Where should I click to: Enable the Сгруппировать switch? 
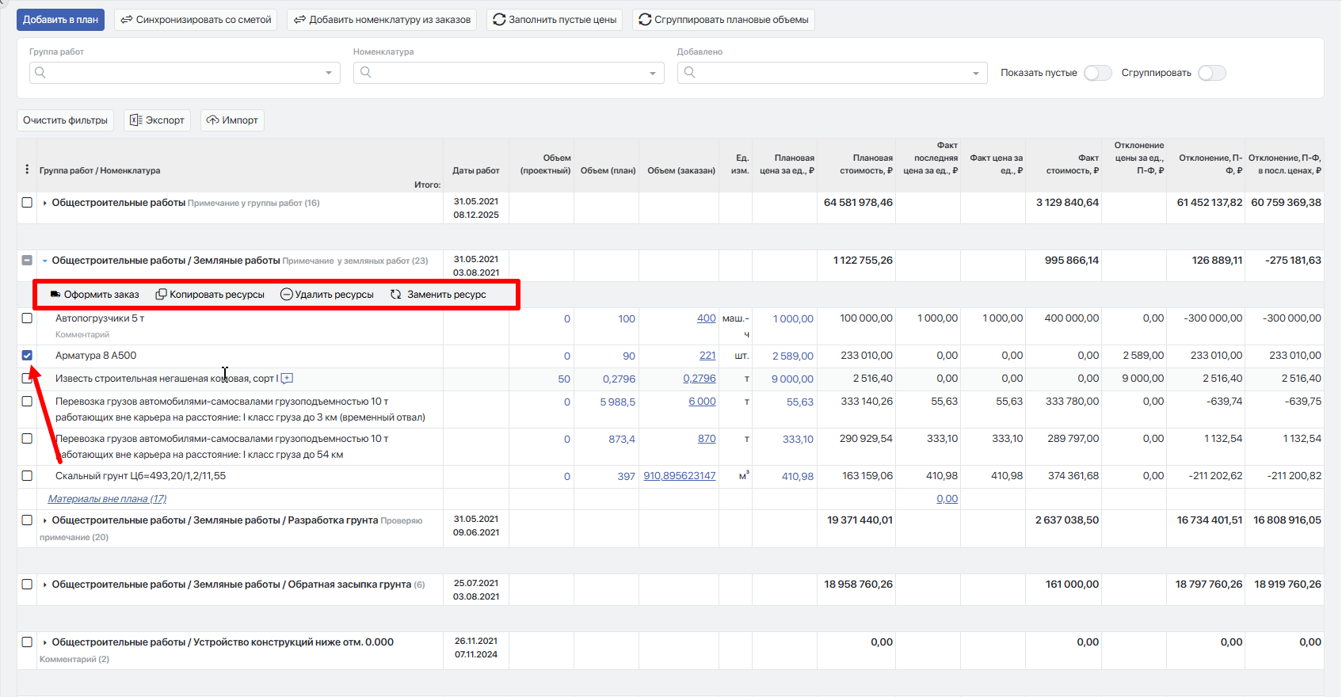[1211, 73]
